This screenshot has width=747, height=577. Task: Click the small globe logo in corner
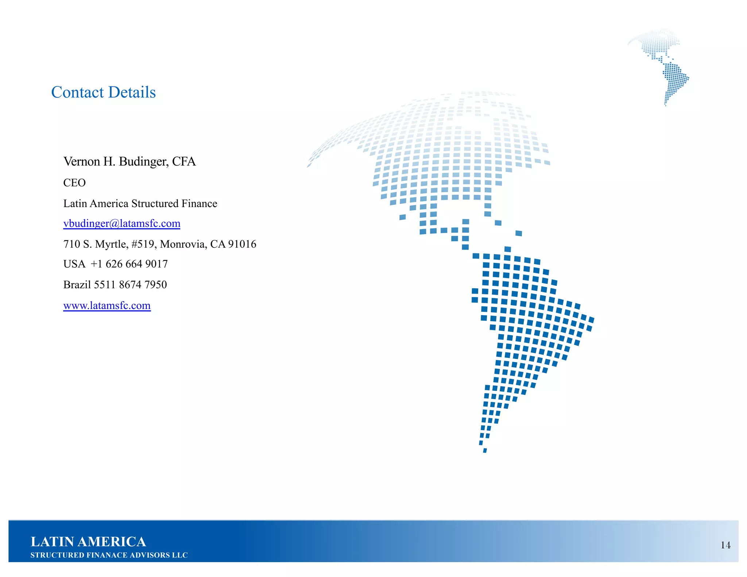tap(659, 67)
